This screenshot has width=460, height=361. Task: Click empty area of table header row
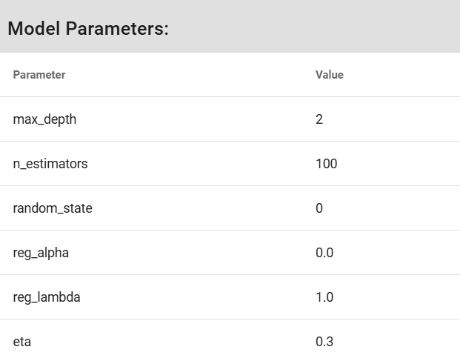pos(190,75)
